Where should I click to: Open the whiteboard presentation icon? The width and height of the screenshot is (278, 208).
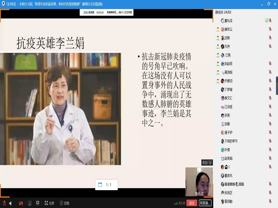(38, 203)
